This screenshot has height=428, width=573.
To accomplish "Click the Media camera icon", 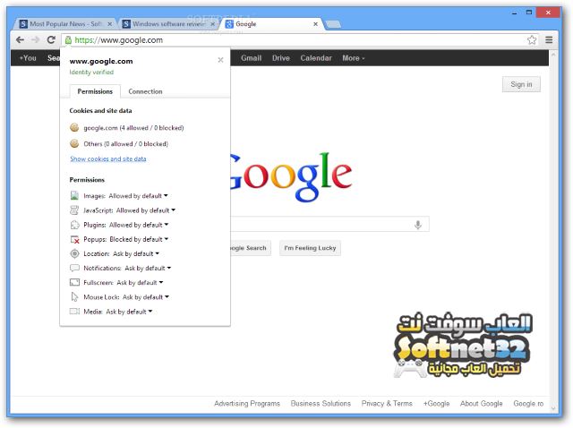I will click(x=74, y=312).
